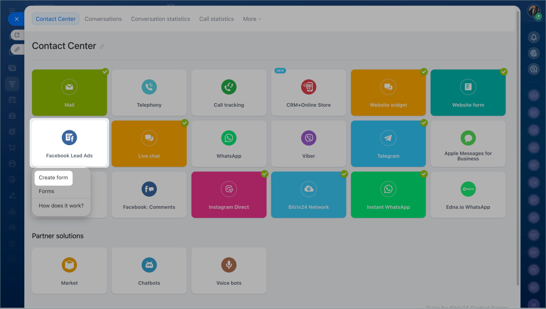Open the Voice bots tile

point(229,271)
